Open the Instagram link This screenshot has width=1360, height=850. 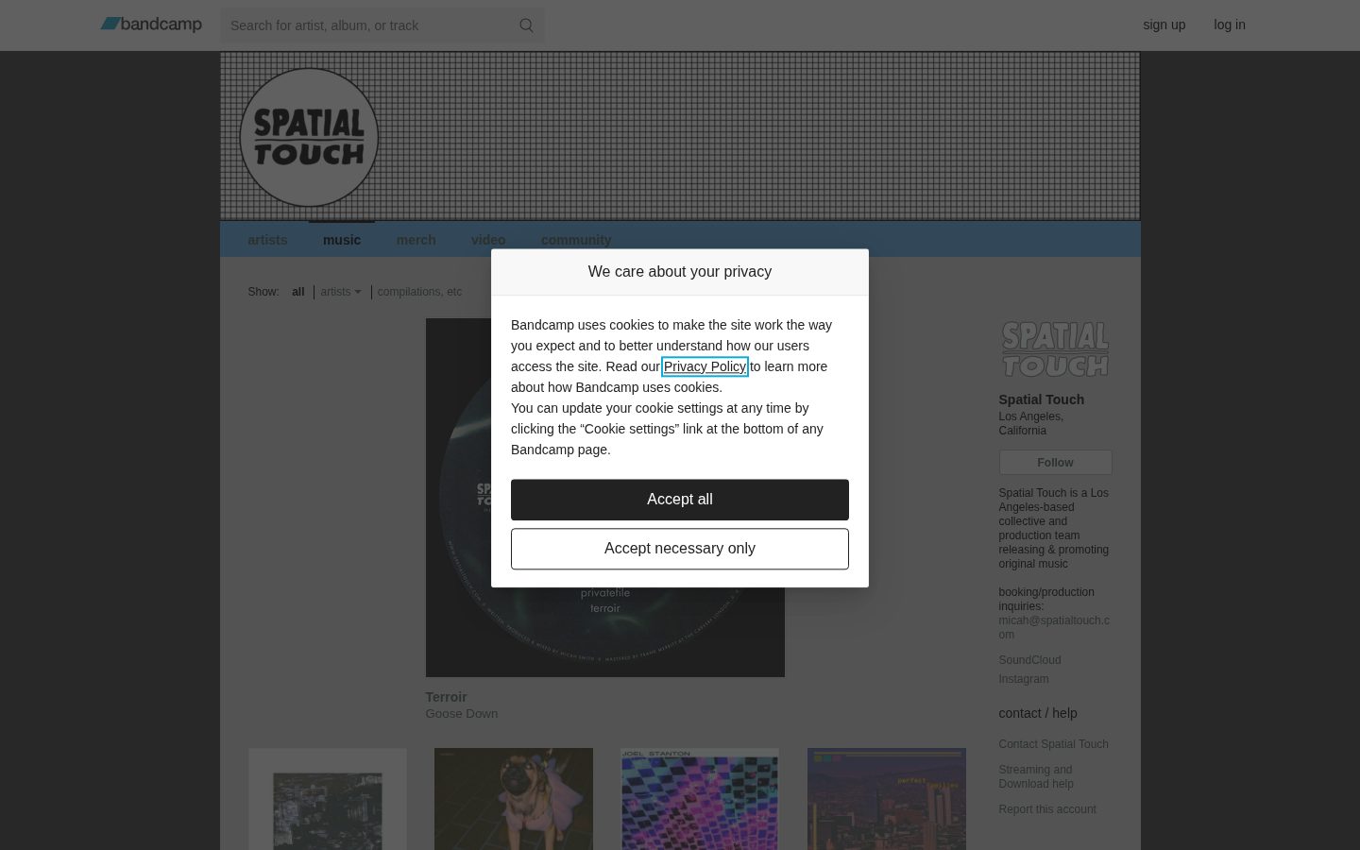(x=1024, y=679)
